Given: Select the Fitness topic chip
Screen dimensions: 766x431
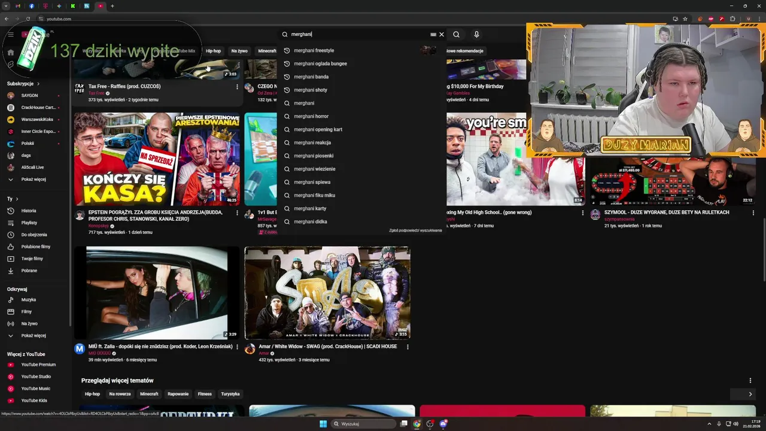Looking at the screenshot, I should [205, 394].
